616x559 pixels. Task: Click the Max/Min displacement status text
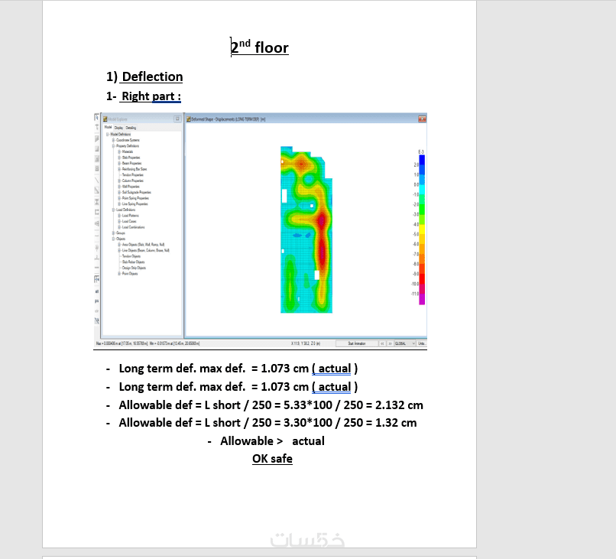point(148,343)
